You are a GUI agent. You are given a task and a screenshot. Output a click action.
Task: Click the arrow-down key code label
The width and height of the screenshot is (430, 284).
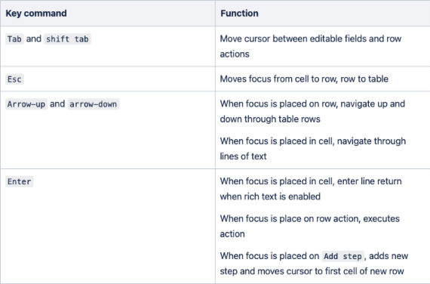coord(94,104)
